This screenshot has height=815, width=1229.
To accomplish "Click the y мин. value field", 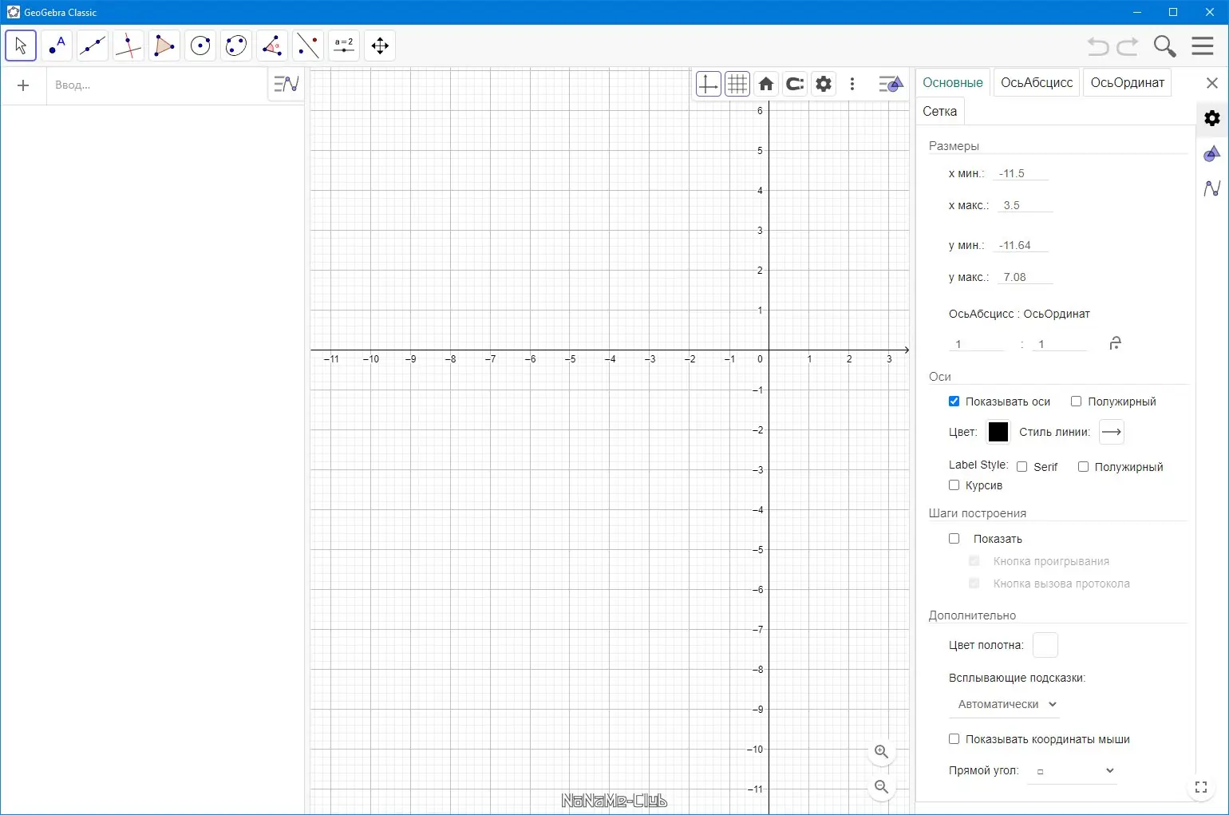I will coord(1021,245).
